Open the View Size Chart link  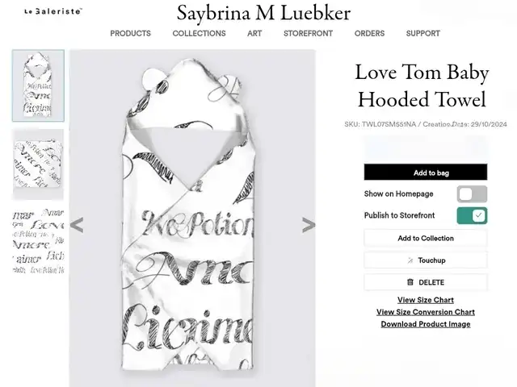click(426, 300)
